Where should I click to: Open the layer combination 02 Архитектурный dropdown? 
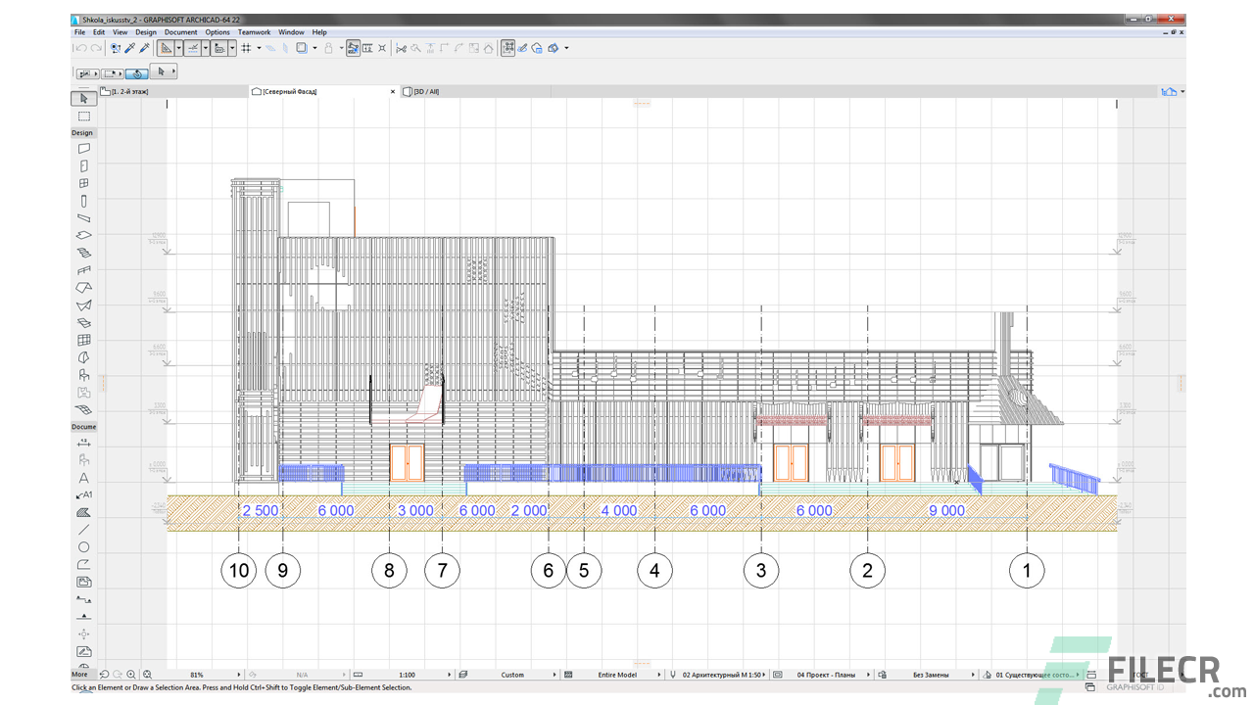pos(727,675)
